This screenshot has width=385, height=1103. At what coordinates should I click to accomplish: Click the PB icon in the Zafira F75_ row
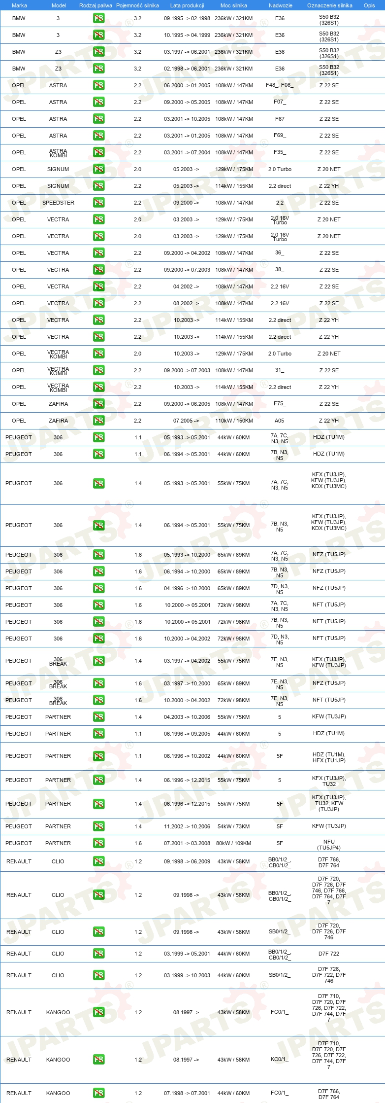[98, 404]
